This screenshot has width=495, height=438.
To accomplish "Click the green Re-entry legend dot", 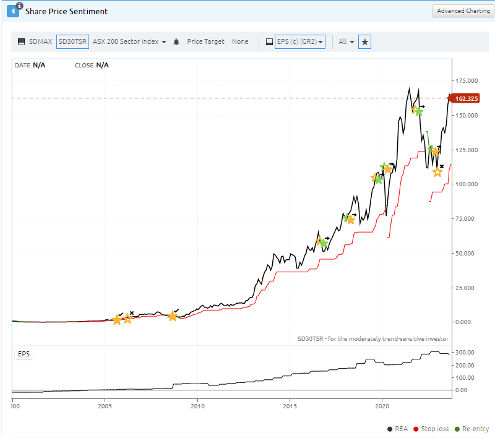I will click(457, 429).
